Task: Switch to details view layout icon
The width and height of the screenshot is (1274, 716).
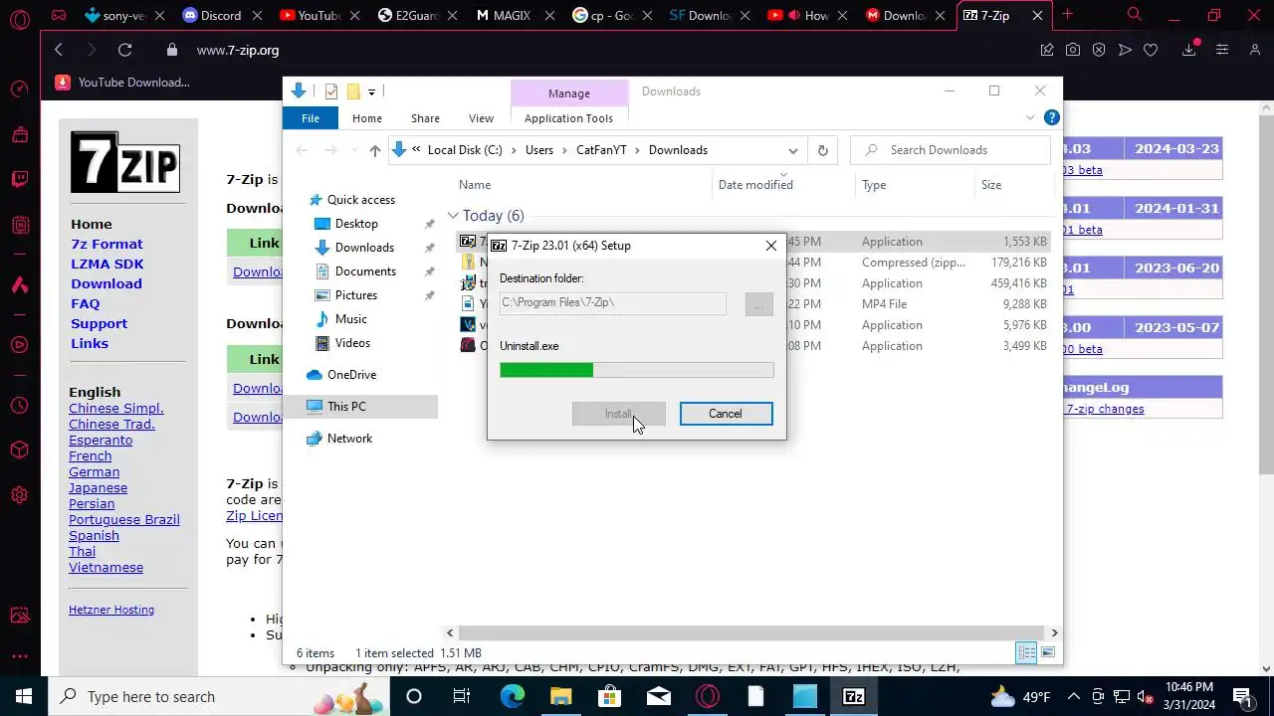Action: click(1026, 652)
